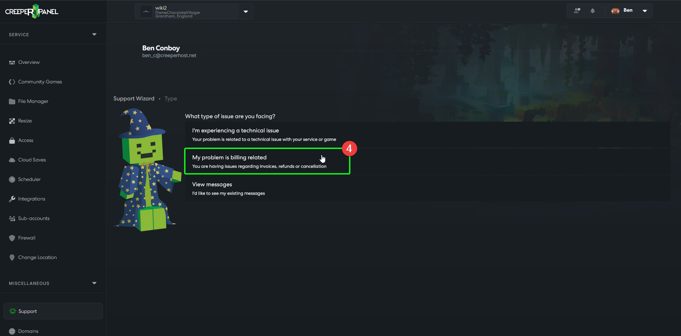Open the notifications bell icon
681x336 pixels.
tap(592, 11)
